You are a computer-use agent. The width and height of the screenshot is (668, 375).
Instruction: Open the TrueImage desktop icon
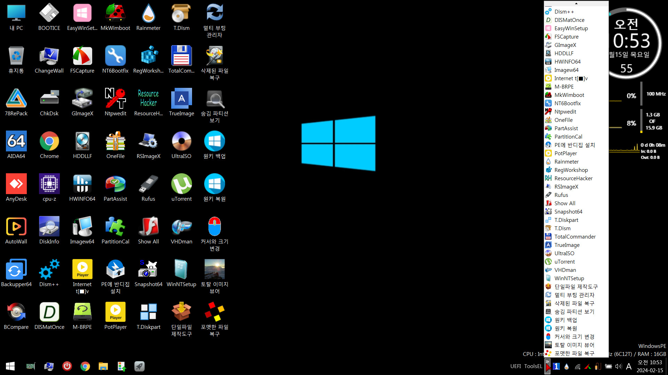(181, 103)
